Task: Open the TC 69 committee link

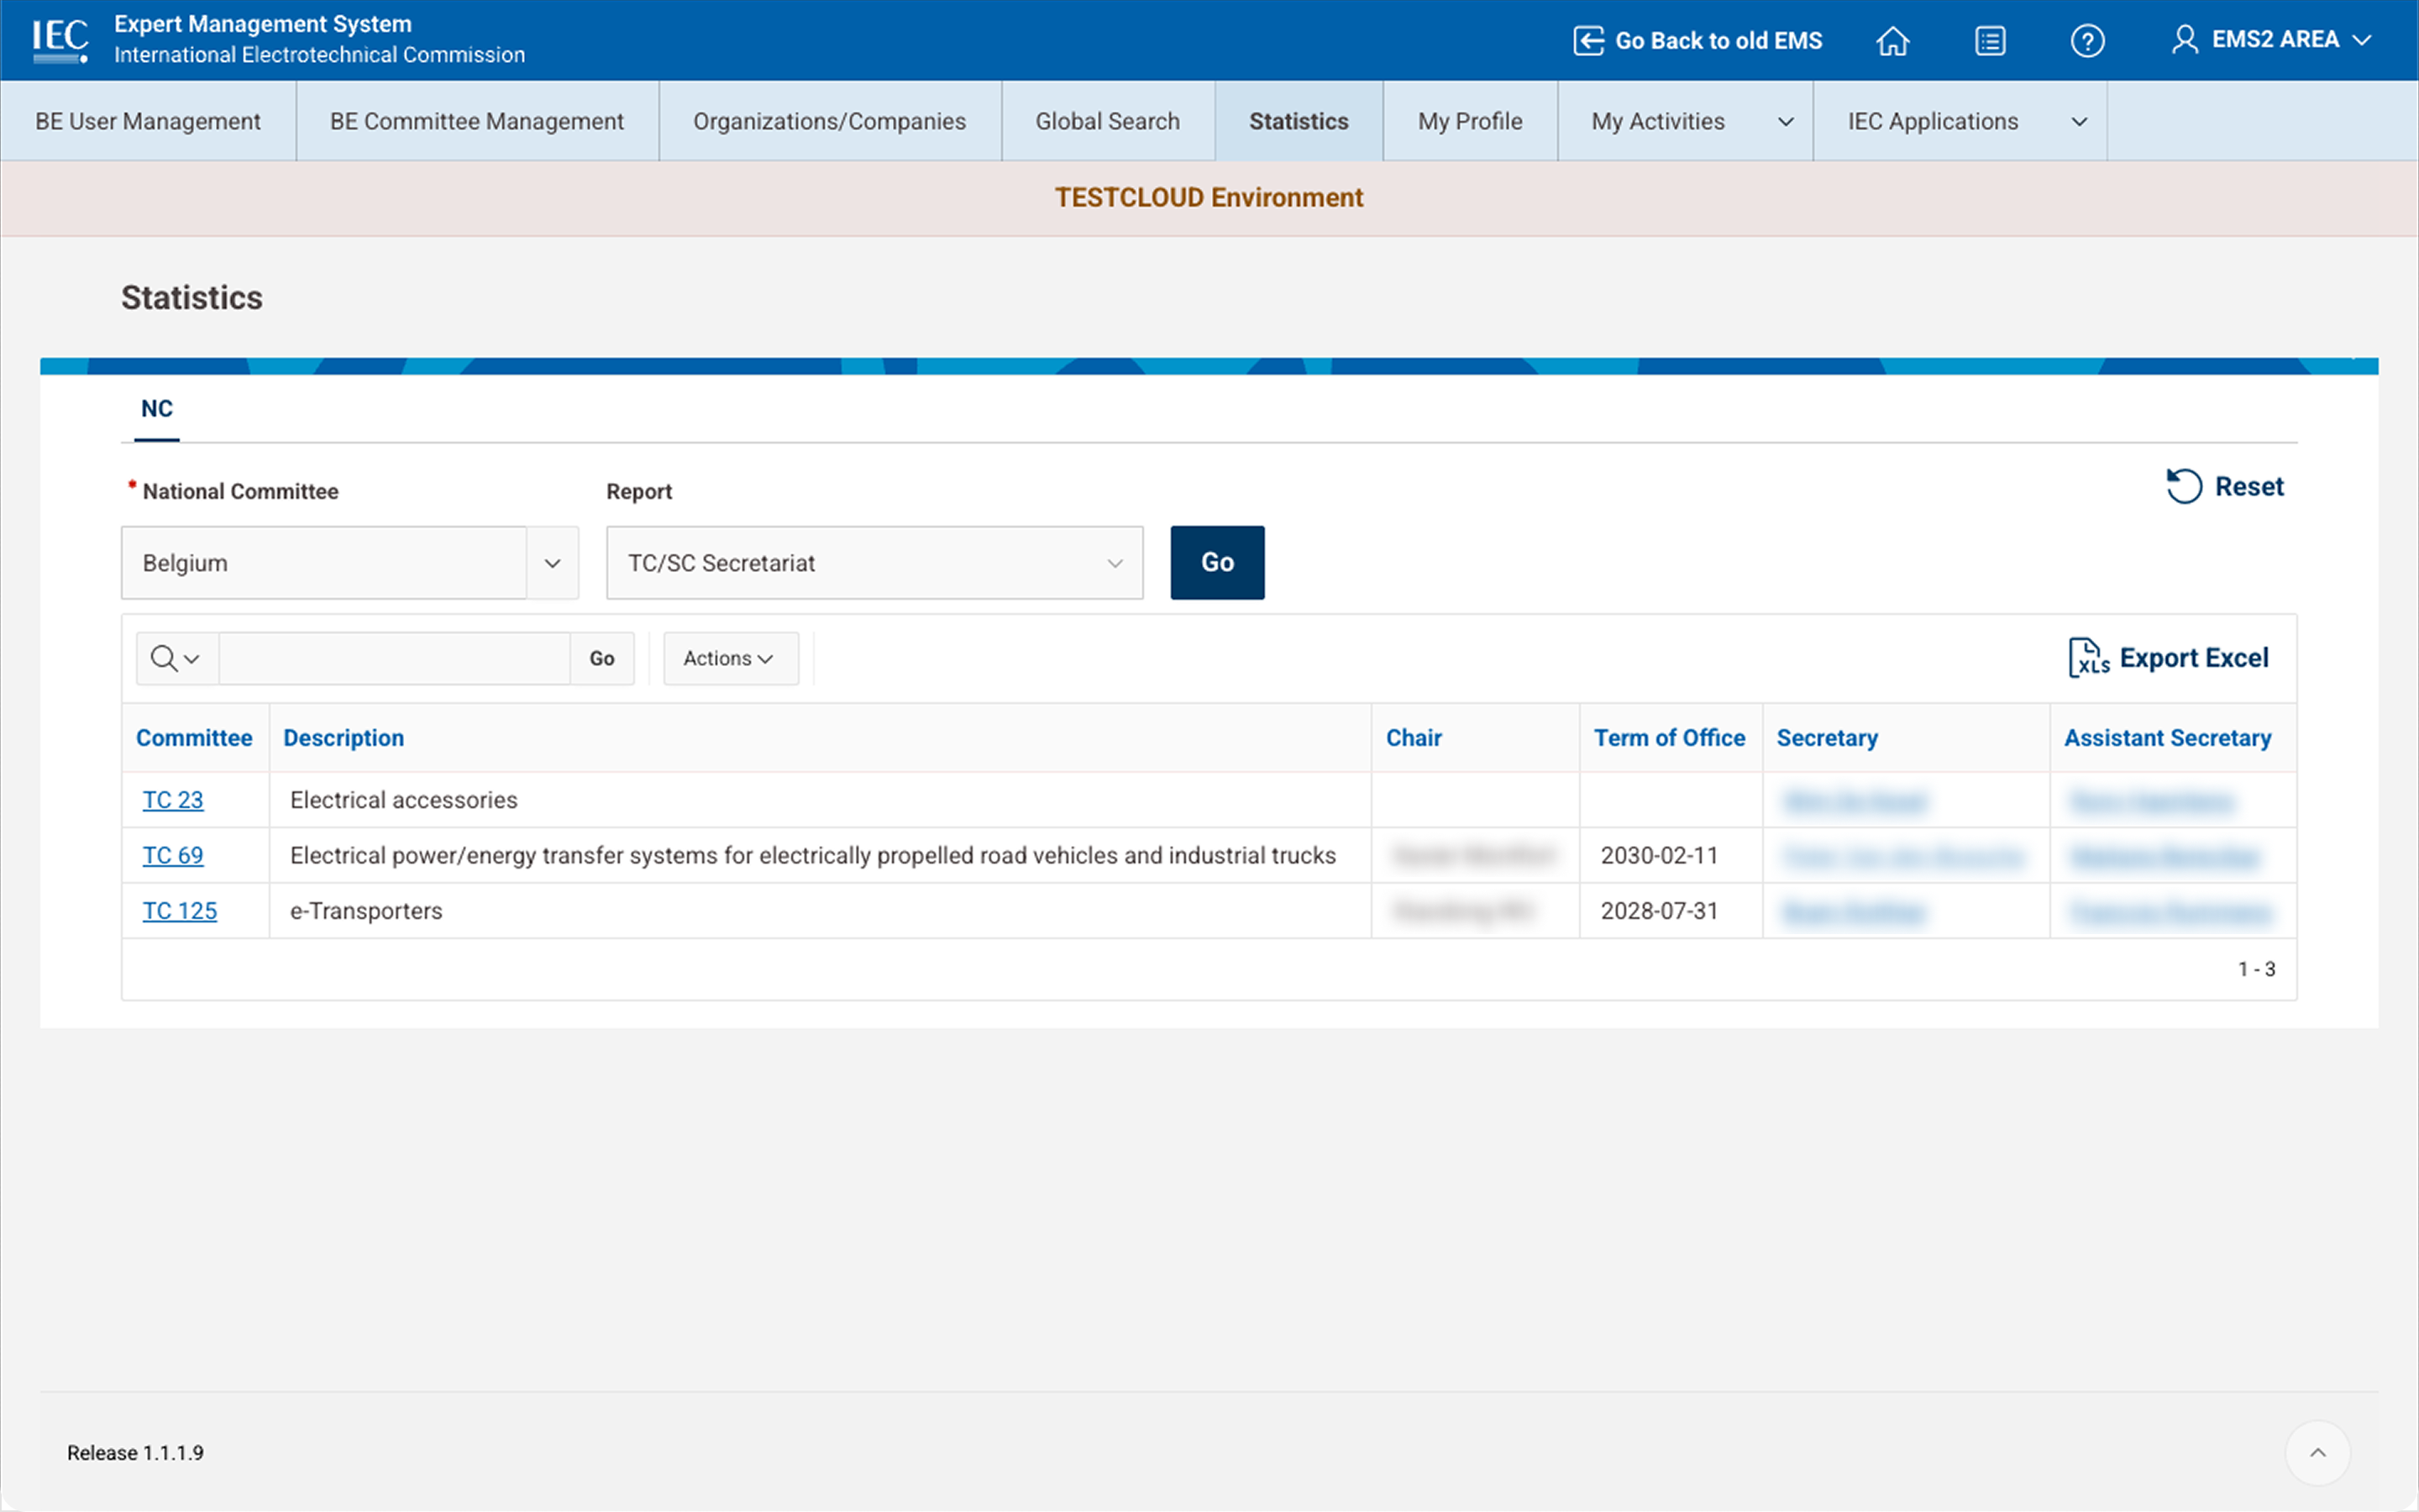Action: point(173,856)
